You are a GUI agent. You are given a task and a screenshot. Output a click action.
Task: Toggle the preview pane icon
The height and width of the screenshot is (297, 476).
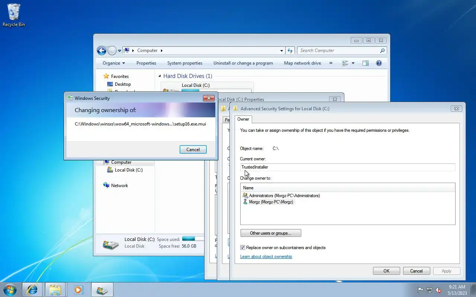[366, 63]
